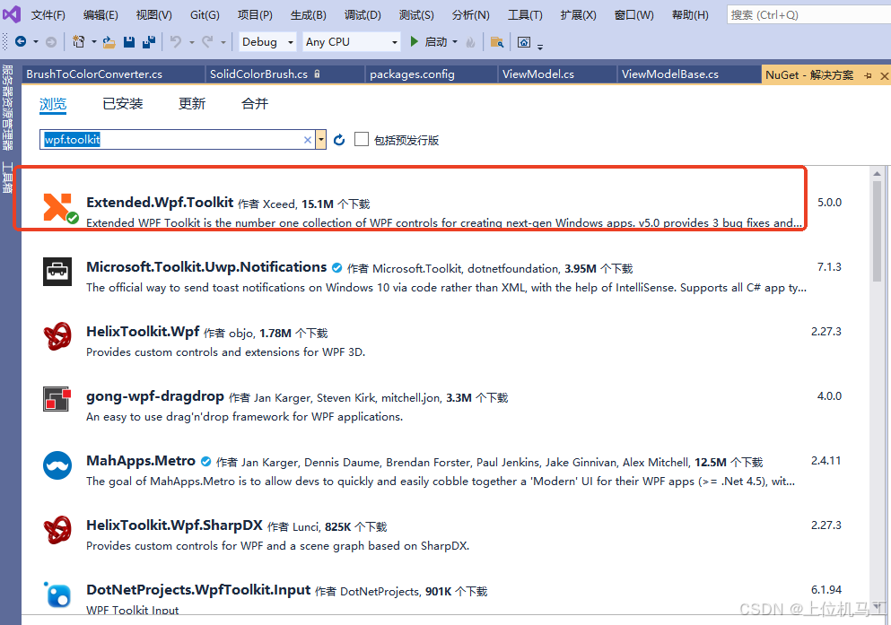Viewport: 891px width, 625px height.
Task: Click the package list vertical scrollbar thumb
Action: click(877, 231)
